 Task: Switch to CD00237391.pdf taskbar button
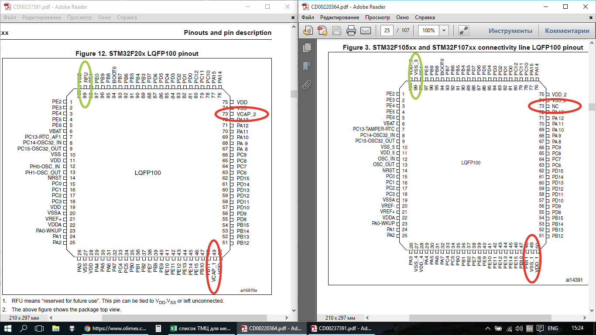[x=341, y=328]
